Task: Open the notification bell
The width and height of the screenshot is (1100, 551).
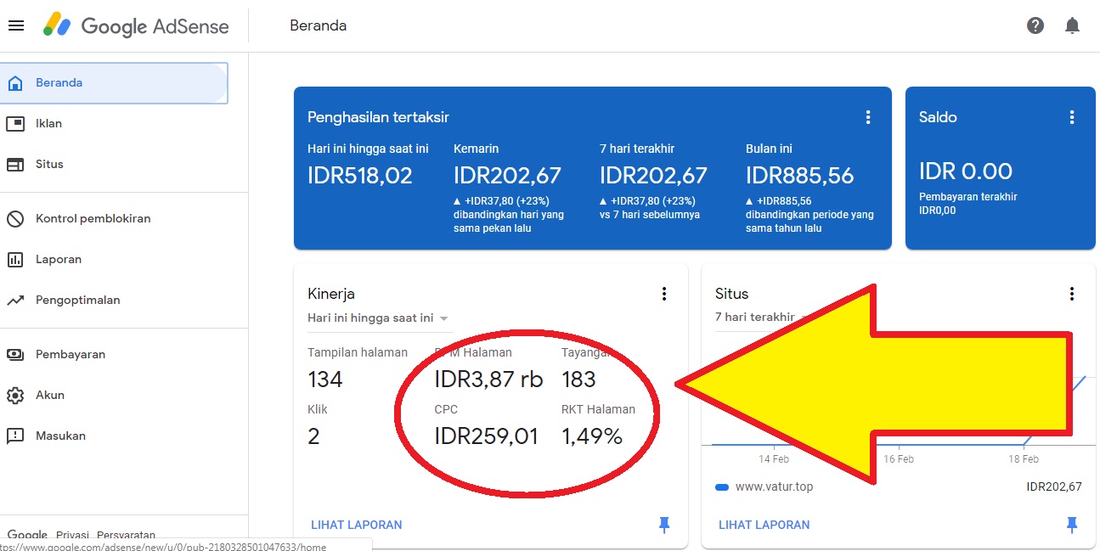Action: pyautogui.click(x=1071, y=25)
